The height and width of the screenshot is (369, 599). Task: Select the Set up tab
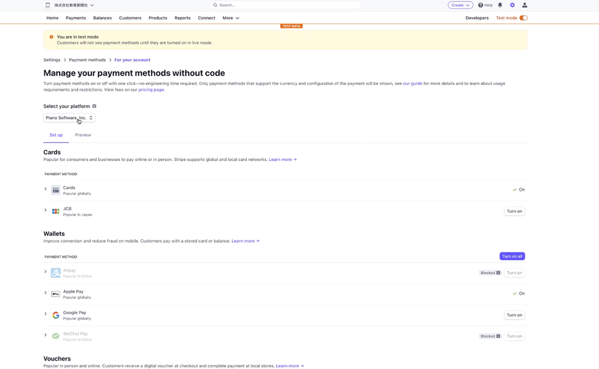56,135
